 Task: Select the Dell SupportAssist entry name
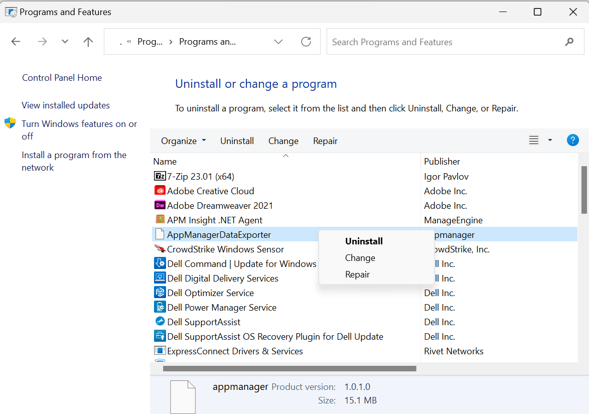click(204, 322)
